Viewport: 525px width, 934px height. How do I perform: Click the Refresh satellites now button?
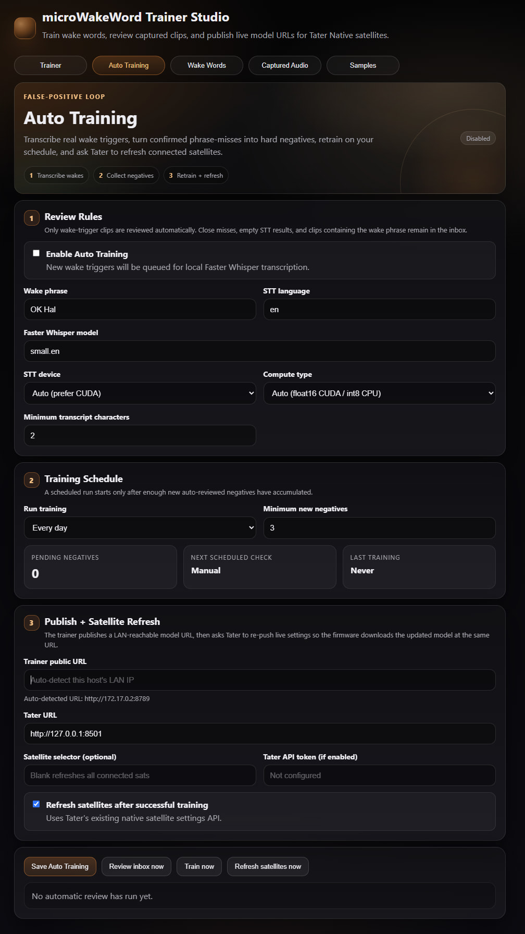[x=268, y=866]
